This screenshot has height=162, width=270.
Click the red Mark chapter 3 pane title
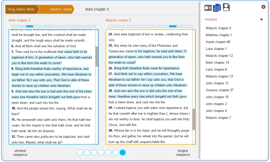point(19,20)
